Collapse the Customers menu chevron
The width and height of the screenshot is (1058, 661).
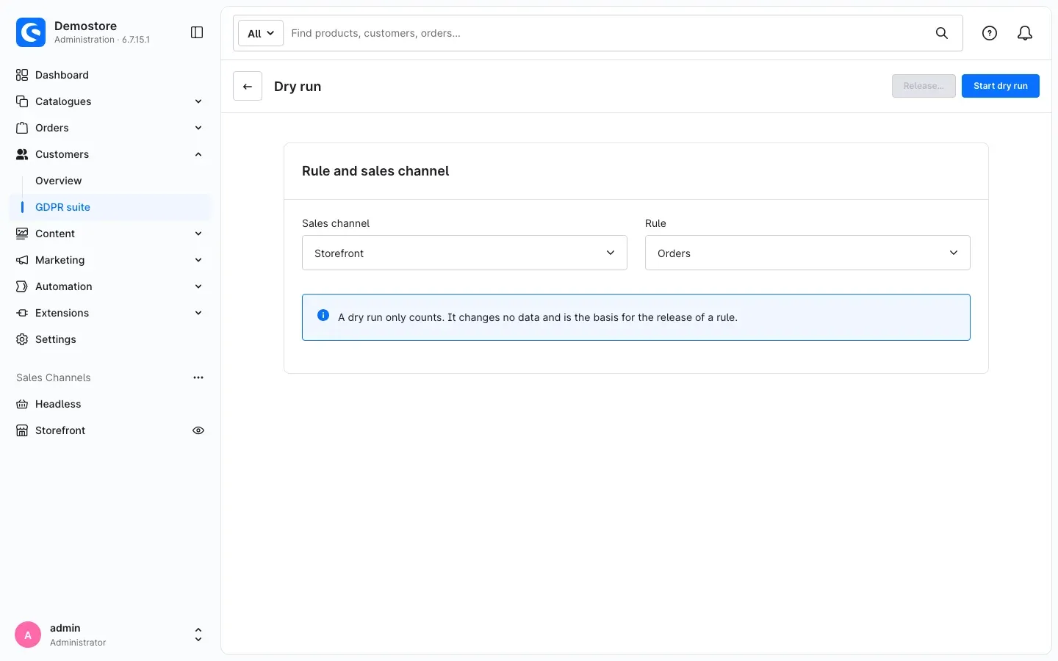tap(198, 154)
